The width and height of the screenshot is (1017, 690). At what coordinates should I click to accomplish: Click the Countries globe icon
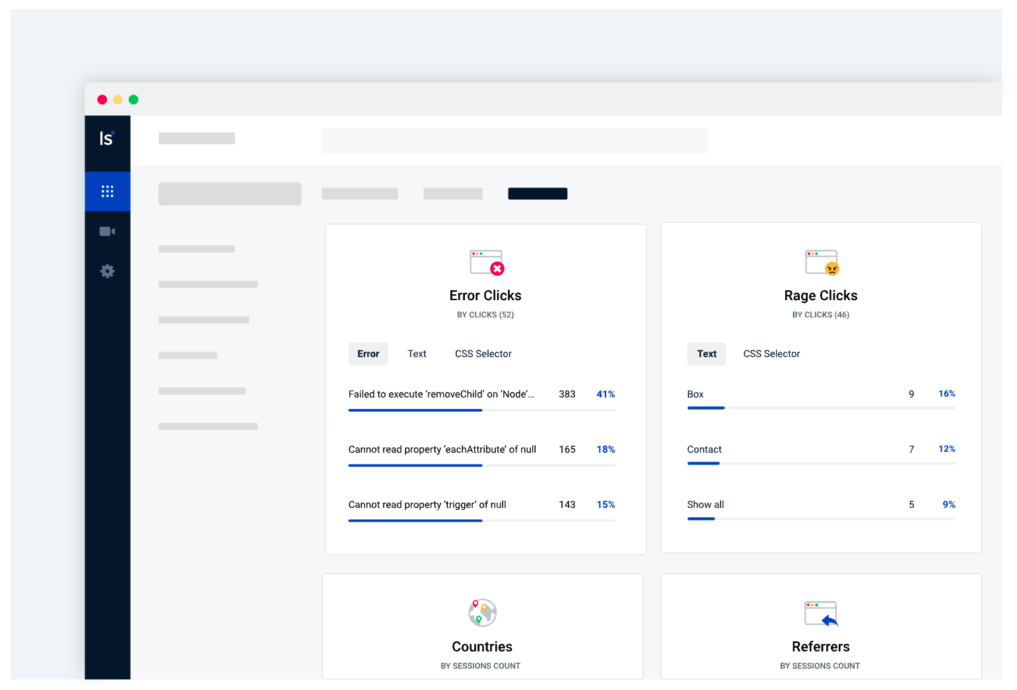tap(483, 613)
